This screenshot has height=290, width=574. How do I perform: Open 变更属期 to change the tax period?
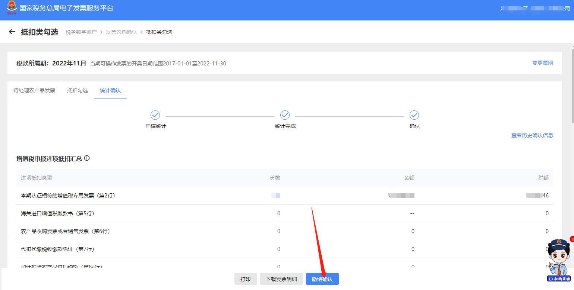542,63
